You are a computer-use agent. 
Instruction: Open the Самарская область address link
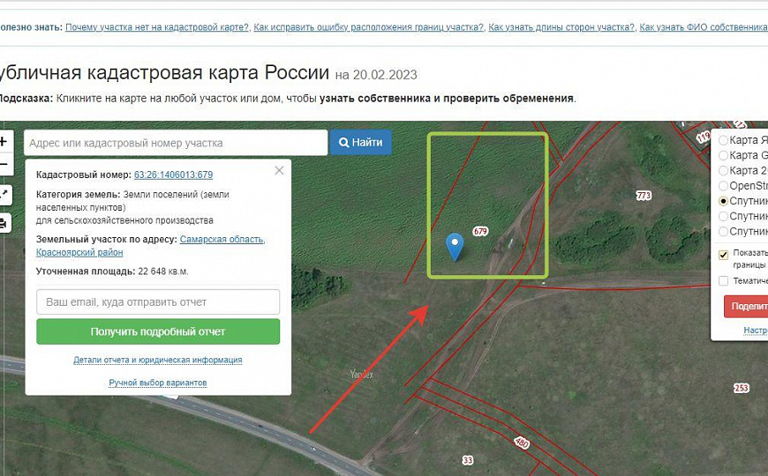222,239
